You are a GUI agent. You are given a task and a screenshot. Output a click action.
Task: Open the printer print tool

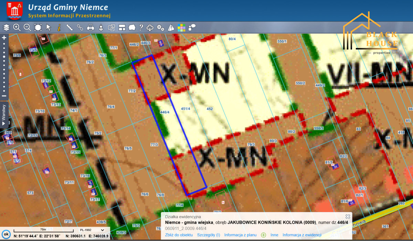point(91,28)
